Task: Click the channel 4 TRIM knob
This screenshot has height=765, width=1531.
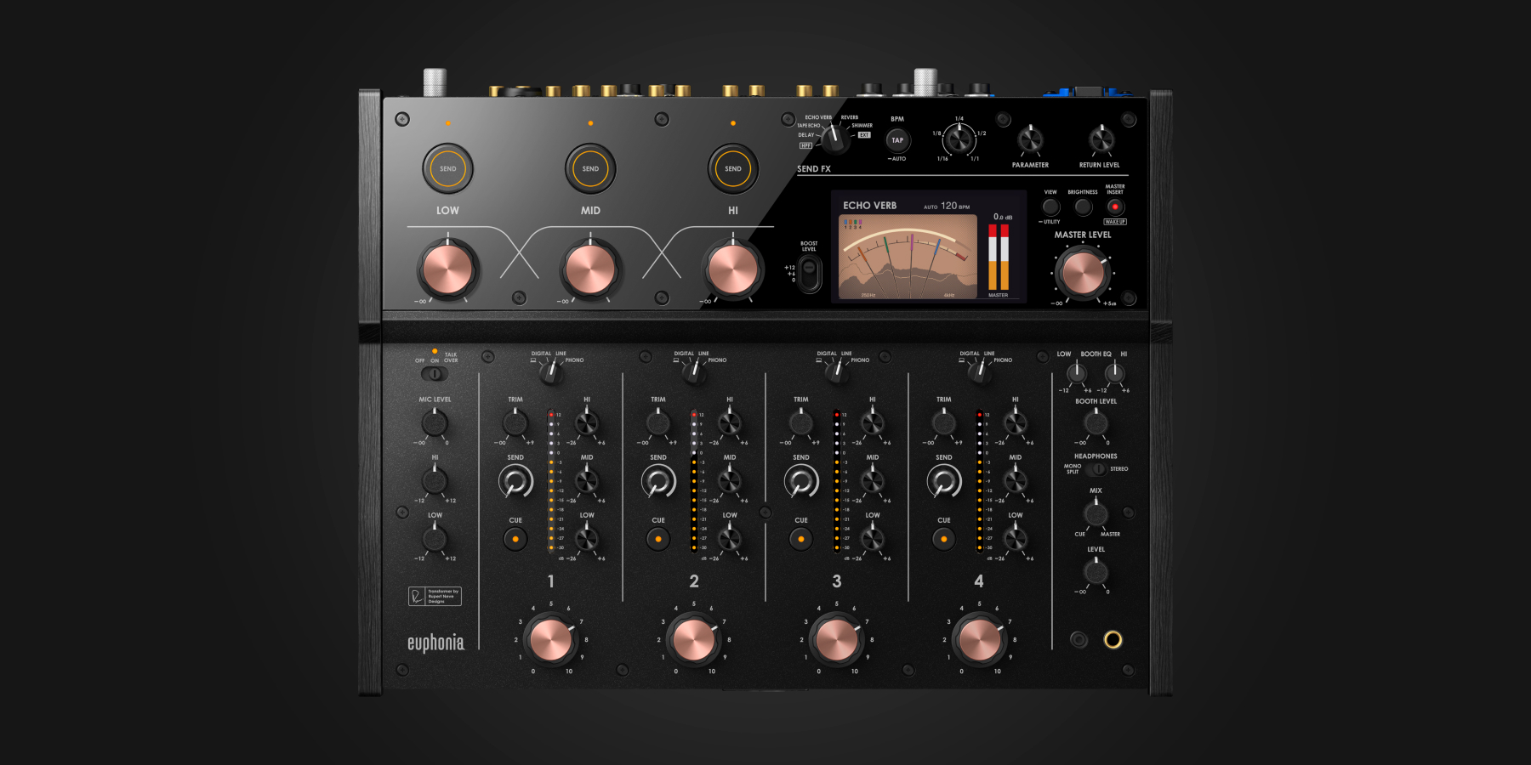Action: coord(944,422)
